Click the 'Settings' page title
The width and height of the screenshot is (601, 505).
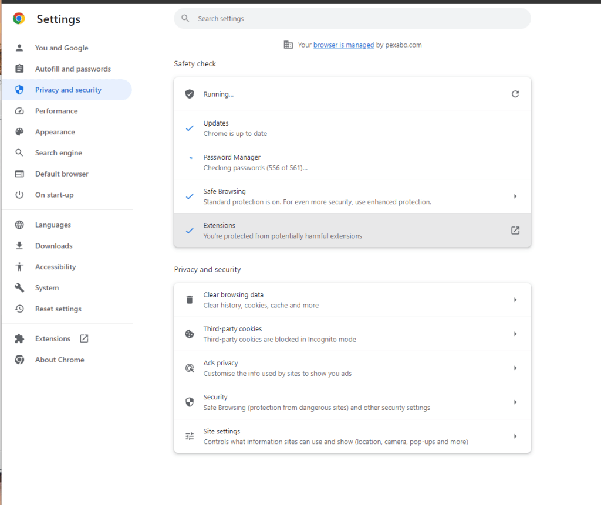pos(59,19)
